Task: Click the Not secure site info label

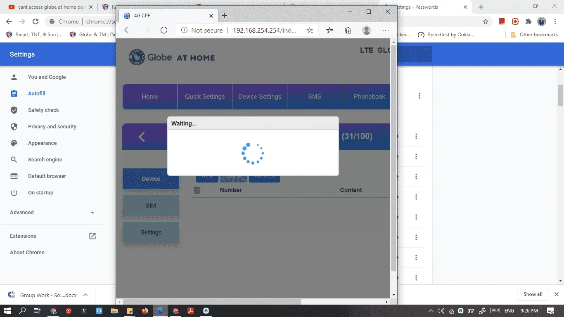Action: coord(202,30)
